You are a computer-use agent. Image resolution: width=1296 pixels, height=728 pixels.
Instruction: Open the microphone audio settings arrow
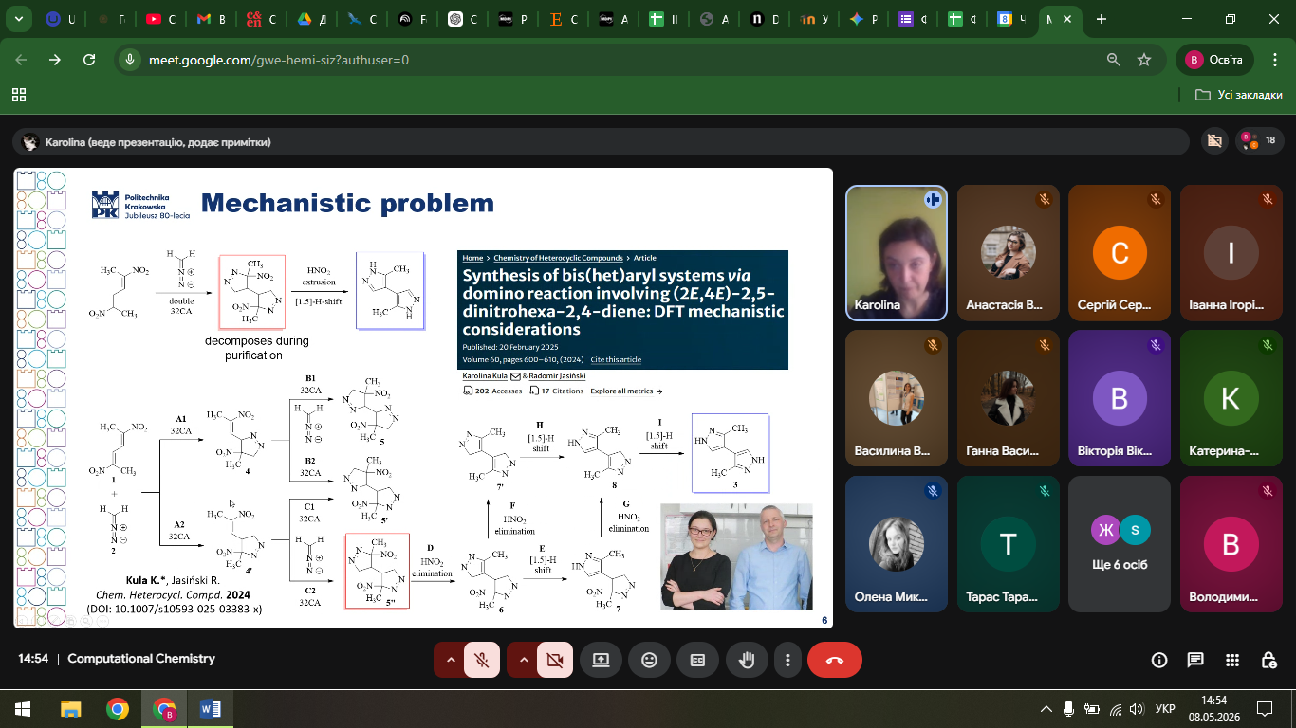pos(450,660)
